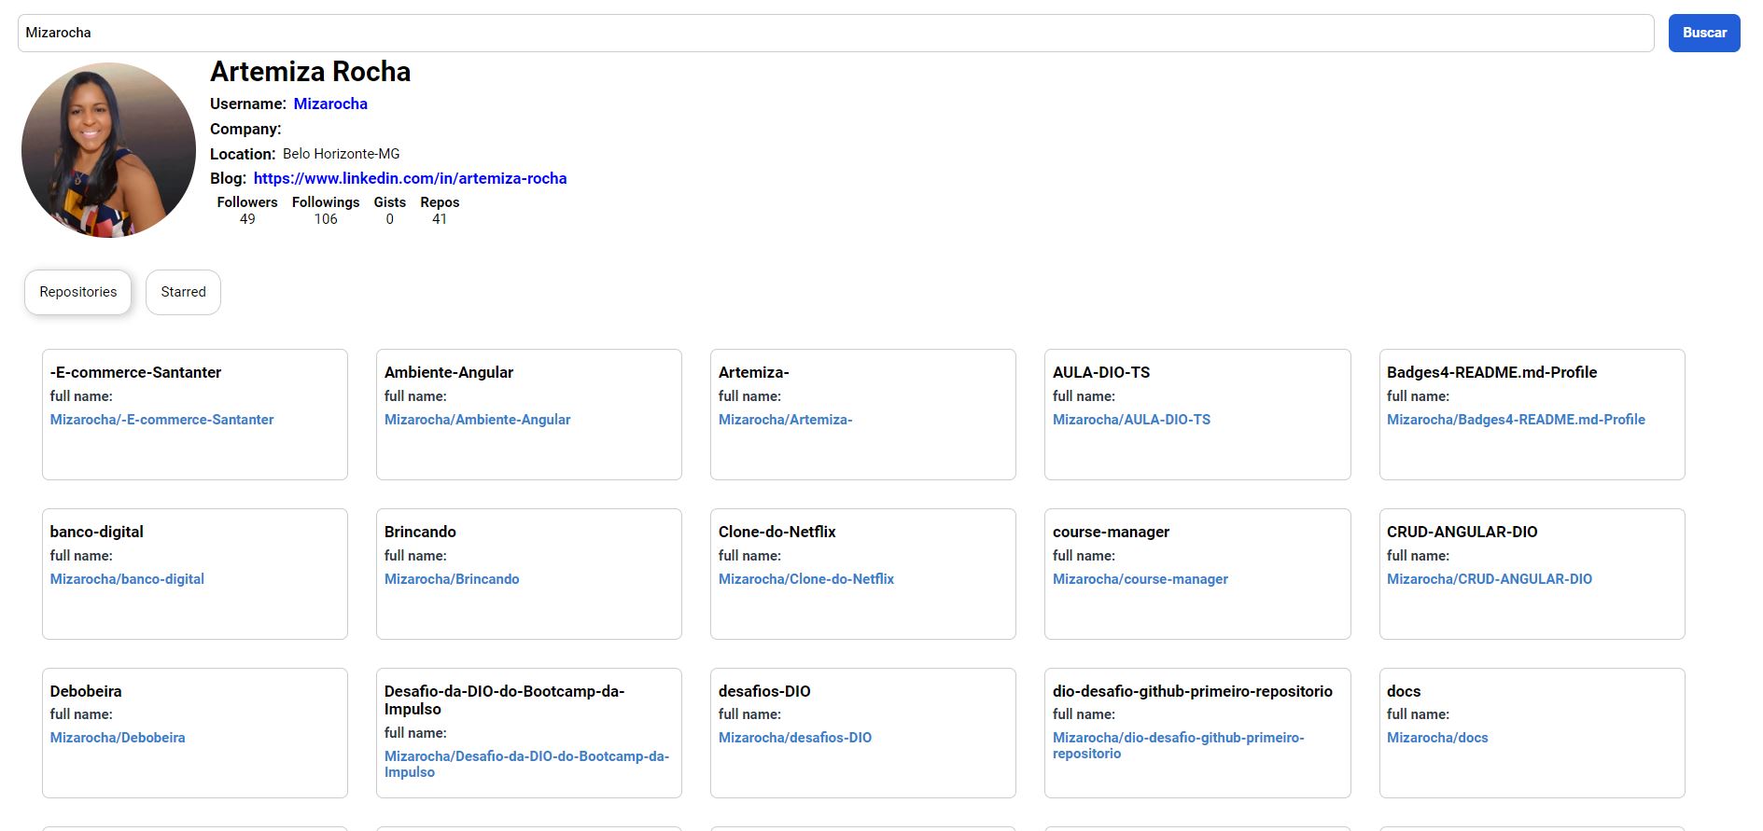Click the Badges4-README.md-Profile card title

pyautogui.click(x=1491, y=372)
